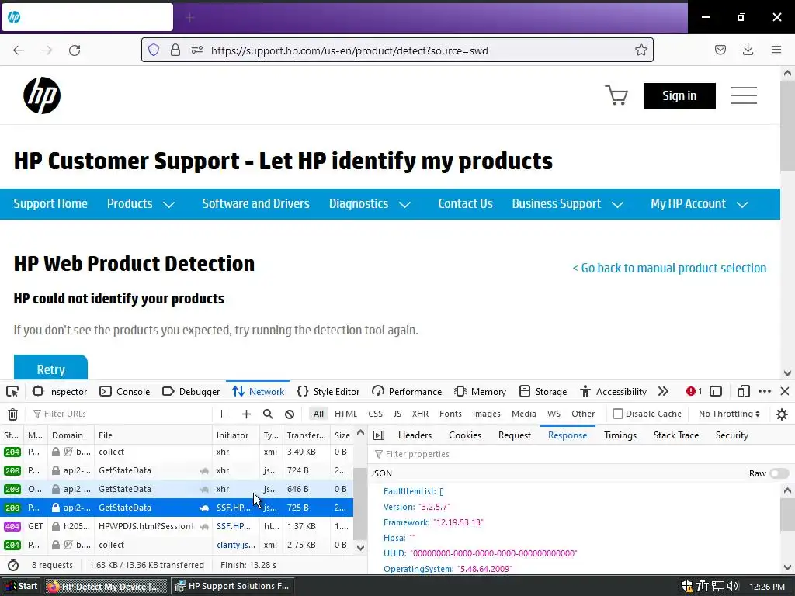Open Debugger tab
Viewport: 795px width, 596px height.
pos(191,392)
